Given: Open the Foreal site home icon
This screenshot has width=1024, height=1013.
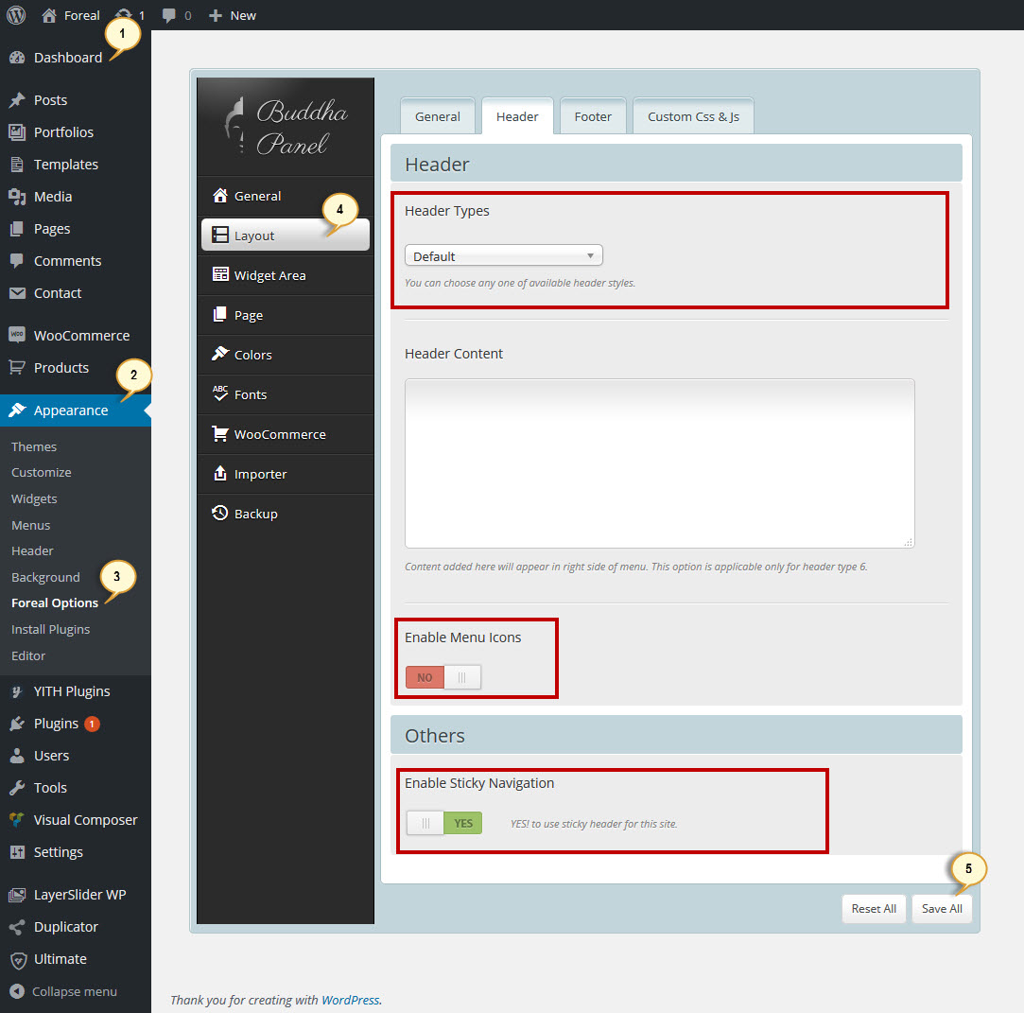Looking at the screenshot, I should coord(49,15).
